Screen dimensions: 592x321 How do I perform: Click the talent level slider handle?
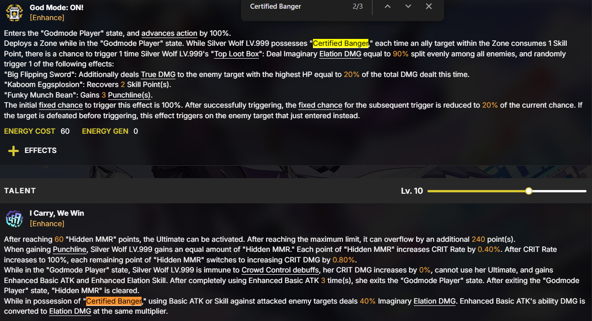coord(529,191)
